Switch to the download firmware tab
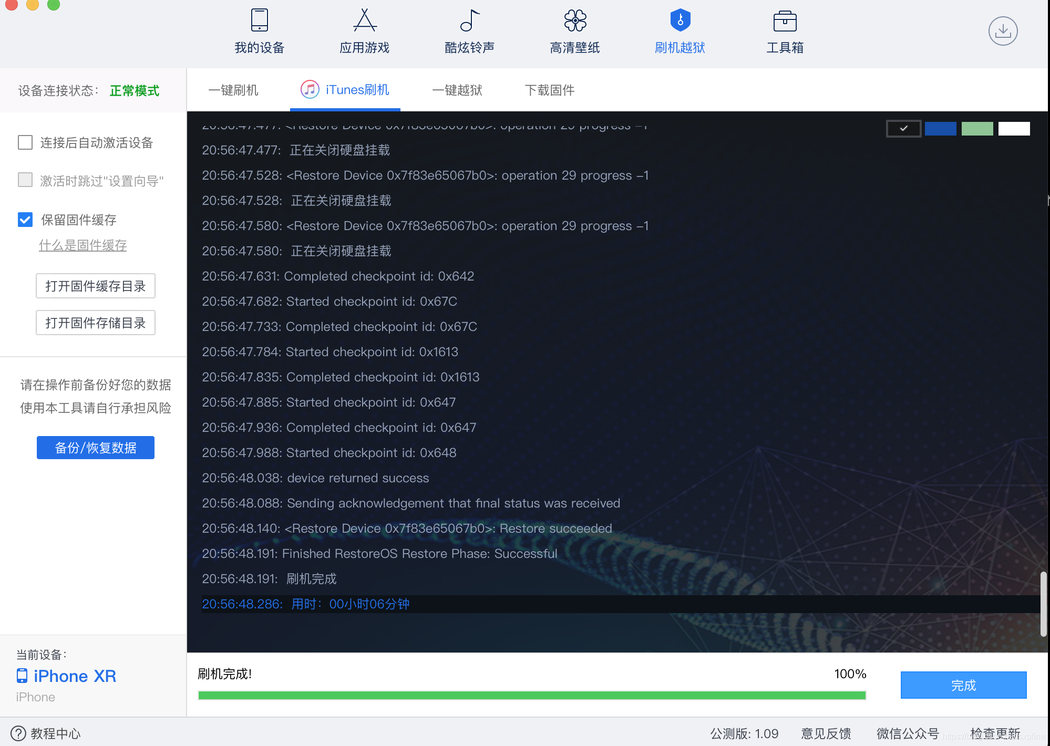 [x=549, y=90]
